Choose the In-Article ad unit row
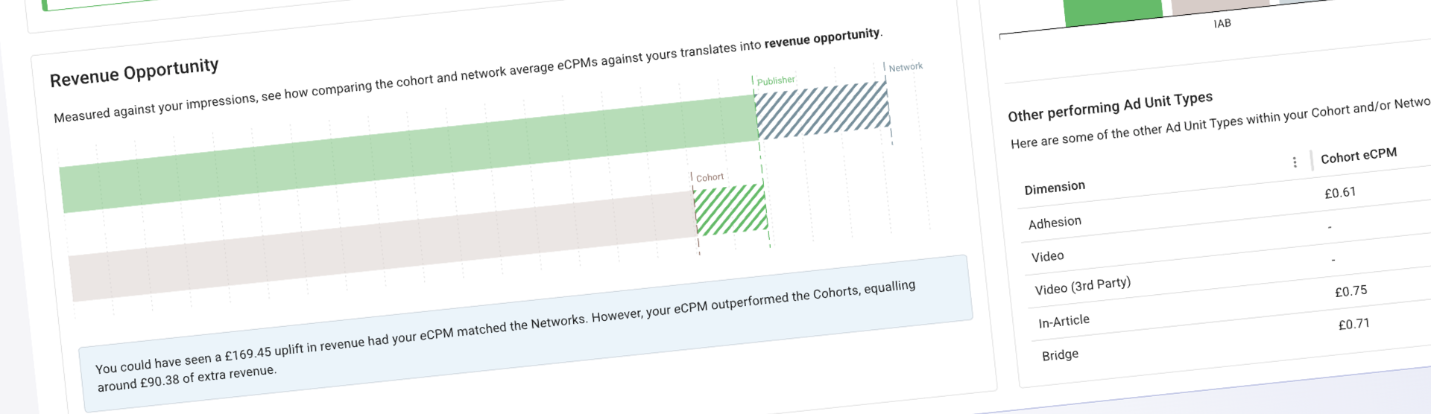The image size is (1431, 414). (x=1064, y=321)
